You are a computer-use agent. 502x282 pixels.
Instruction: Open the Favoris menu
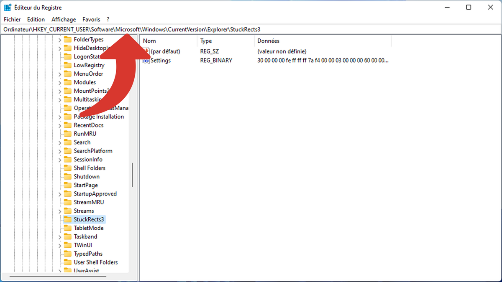[91, 19]
